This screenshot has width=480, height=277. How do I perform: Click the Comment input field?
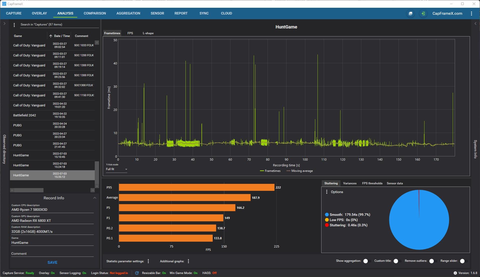52,254
